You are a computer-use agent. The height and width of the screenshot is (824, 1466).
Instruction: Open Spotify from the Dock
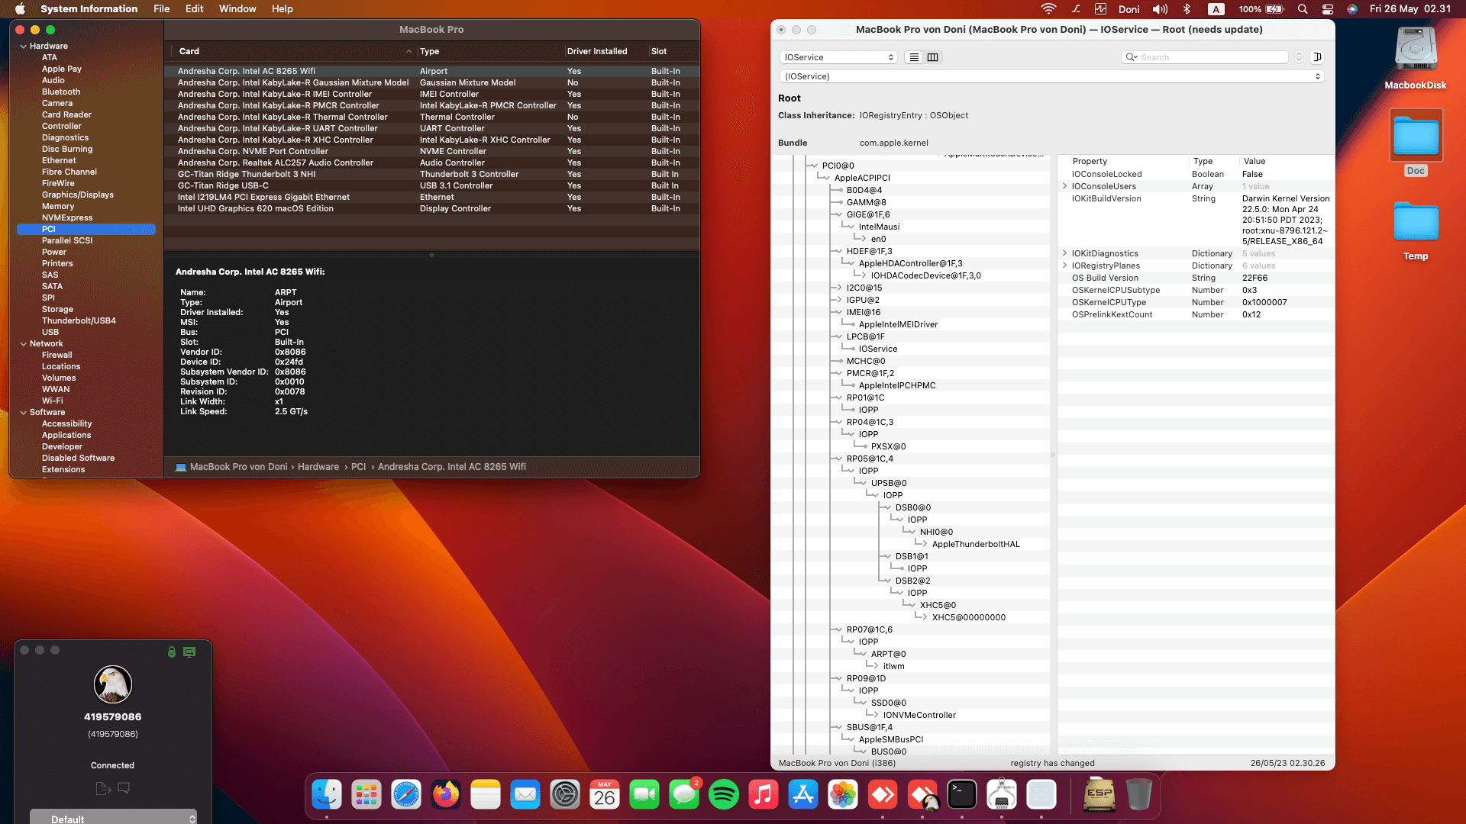tap(724, 794)
